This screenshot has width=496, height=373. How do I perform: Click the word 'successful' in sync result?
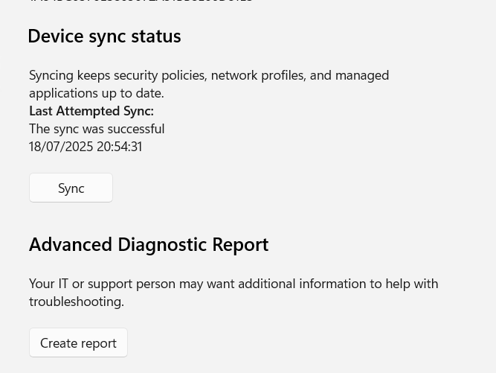click(x=135, y=128)
